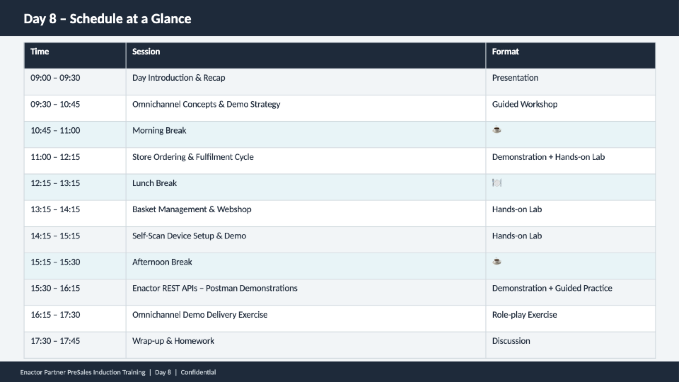This screenshot has height=382, width=679.
Task: Select the Session column header
Action: click(x=146, y=51)
